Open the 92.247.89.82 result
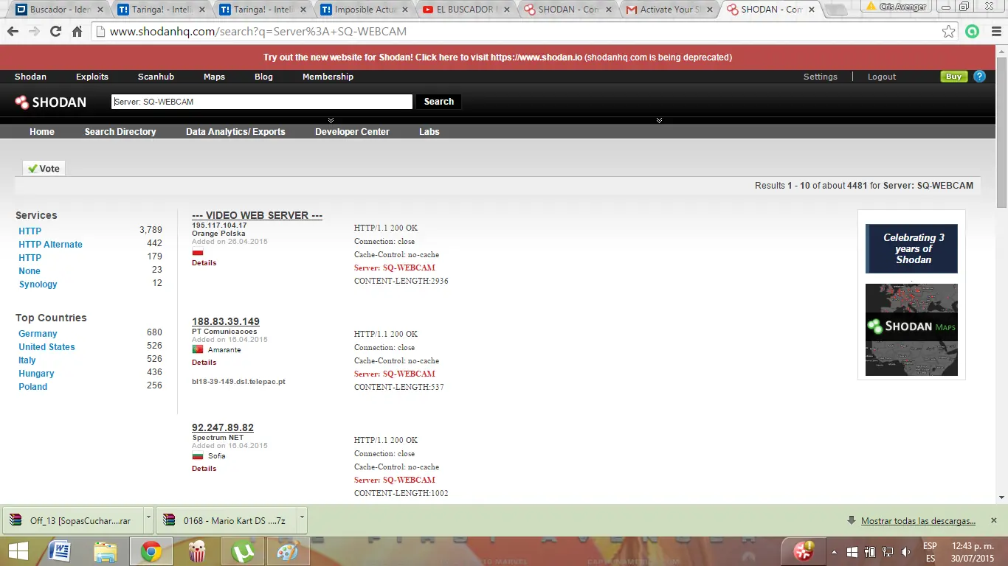Image resolution: width=1008 pixels, height=566 pixels. 223,427
